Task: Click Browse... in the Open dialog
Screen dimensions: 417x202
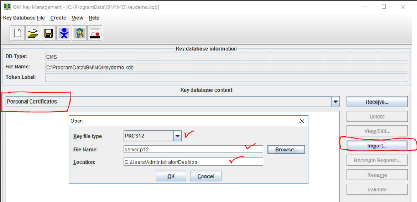Action: pyautogui.click(x=286, y=149)
